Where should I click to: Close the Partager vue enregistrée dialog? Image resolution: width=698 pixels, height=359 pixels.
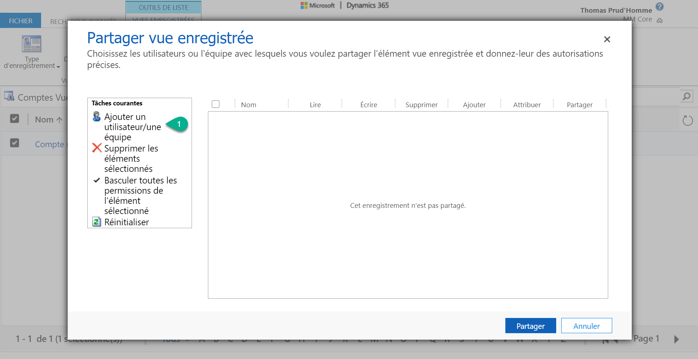(x=607, y=39)
